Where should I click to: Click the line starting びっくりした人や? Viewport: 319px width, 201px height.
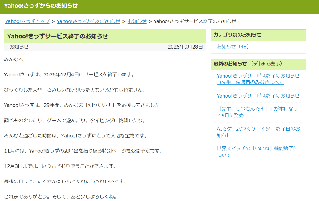click(75, 90)
